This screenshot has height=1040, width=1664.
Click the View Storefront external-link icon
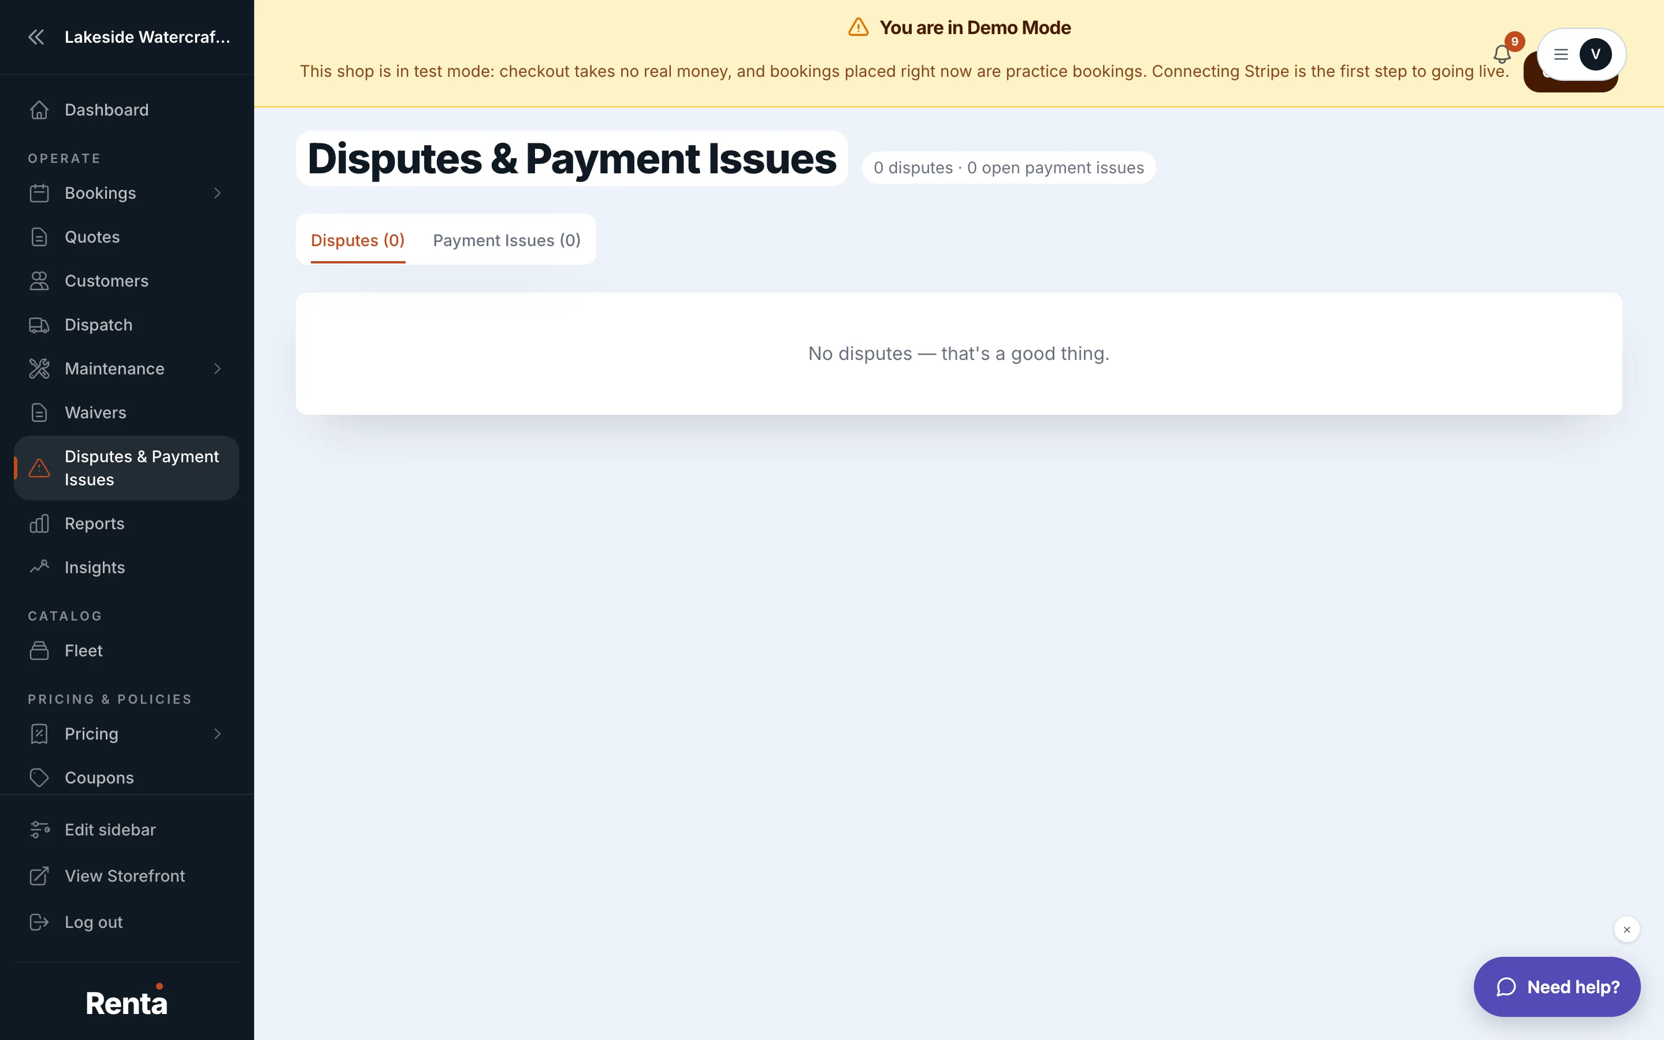39,876
